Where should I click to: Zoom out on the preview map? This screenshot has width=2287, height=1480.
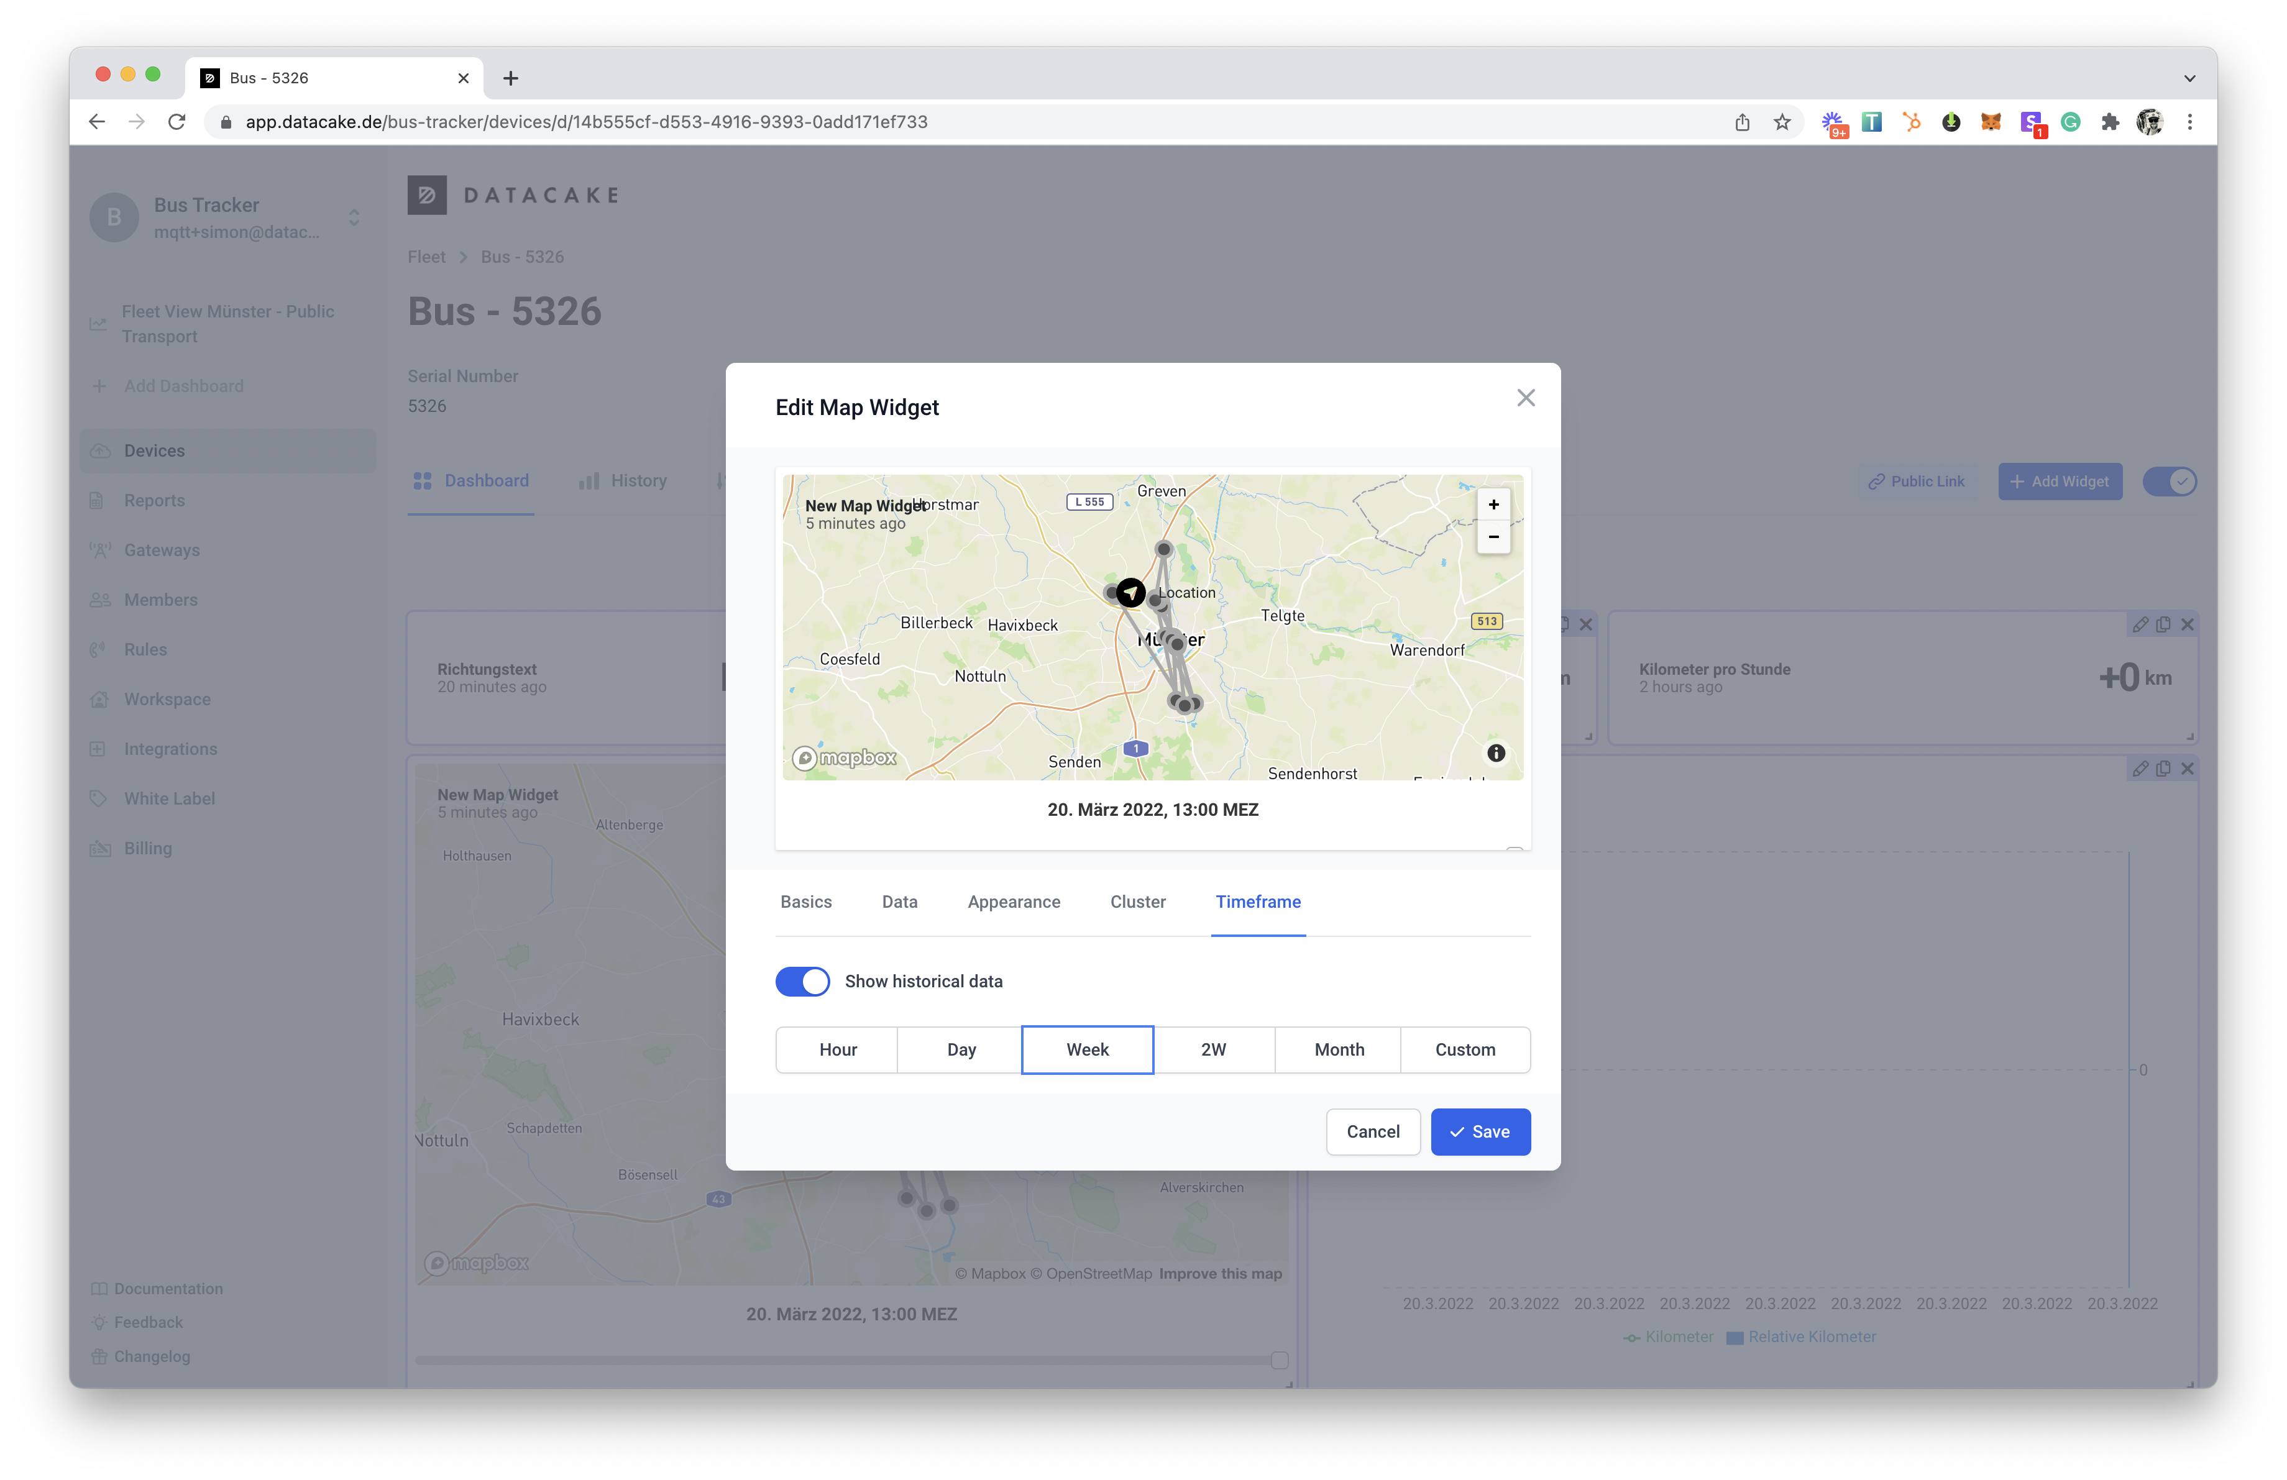click(1492, 537)
